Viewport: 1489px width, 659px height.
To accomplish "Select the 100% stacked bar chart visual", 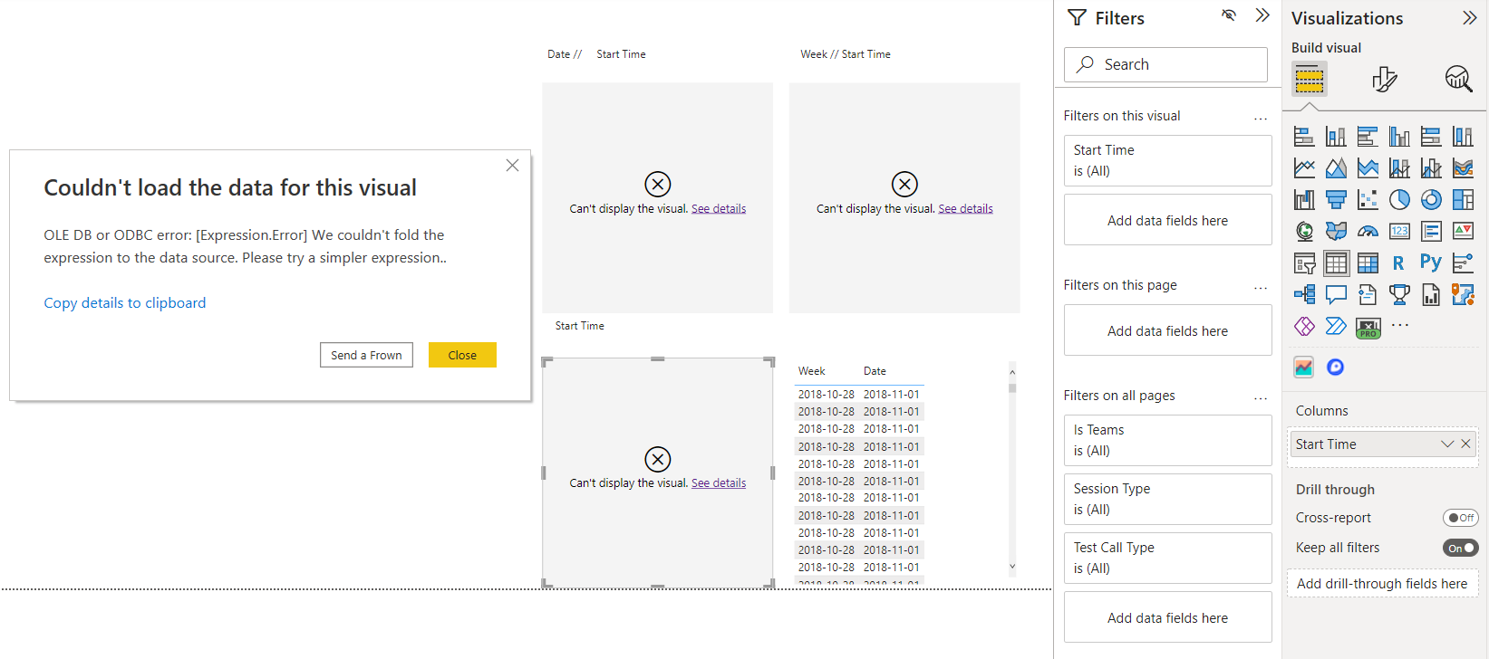I will [1431, 137].
